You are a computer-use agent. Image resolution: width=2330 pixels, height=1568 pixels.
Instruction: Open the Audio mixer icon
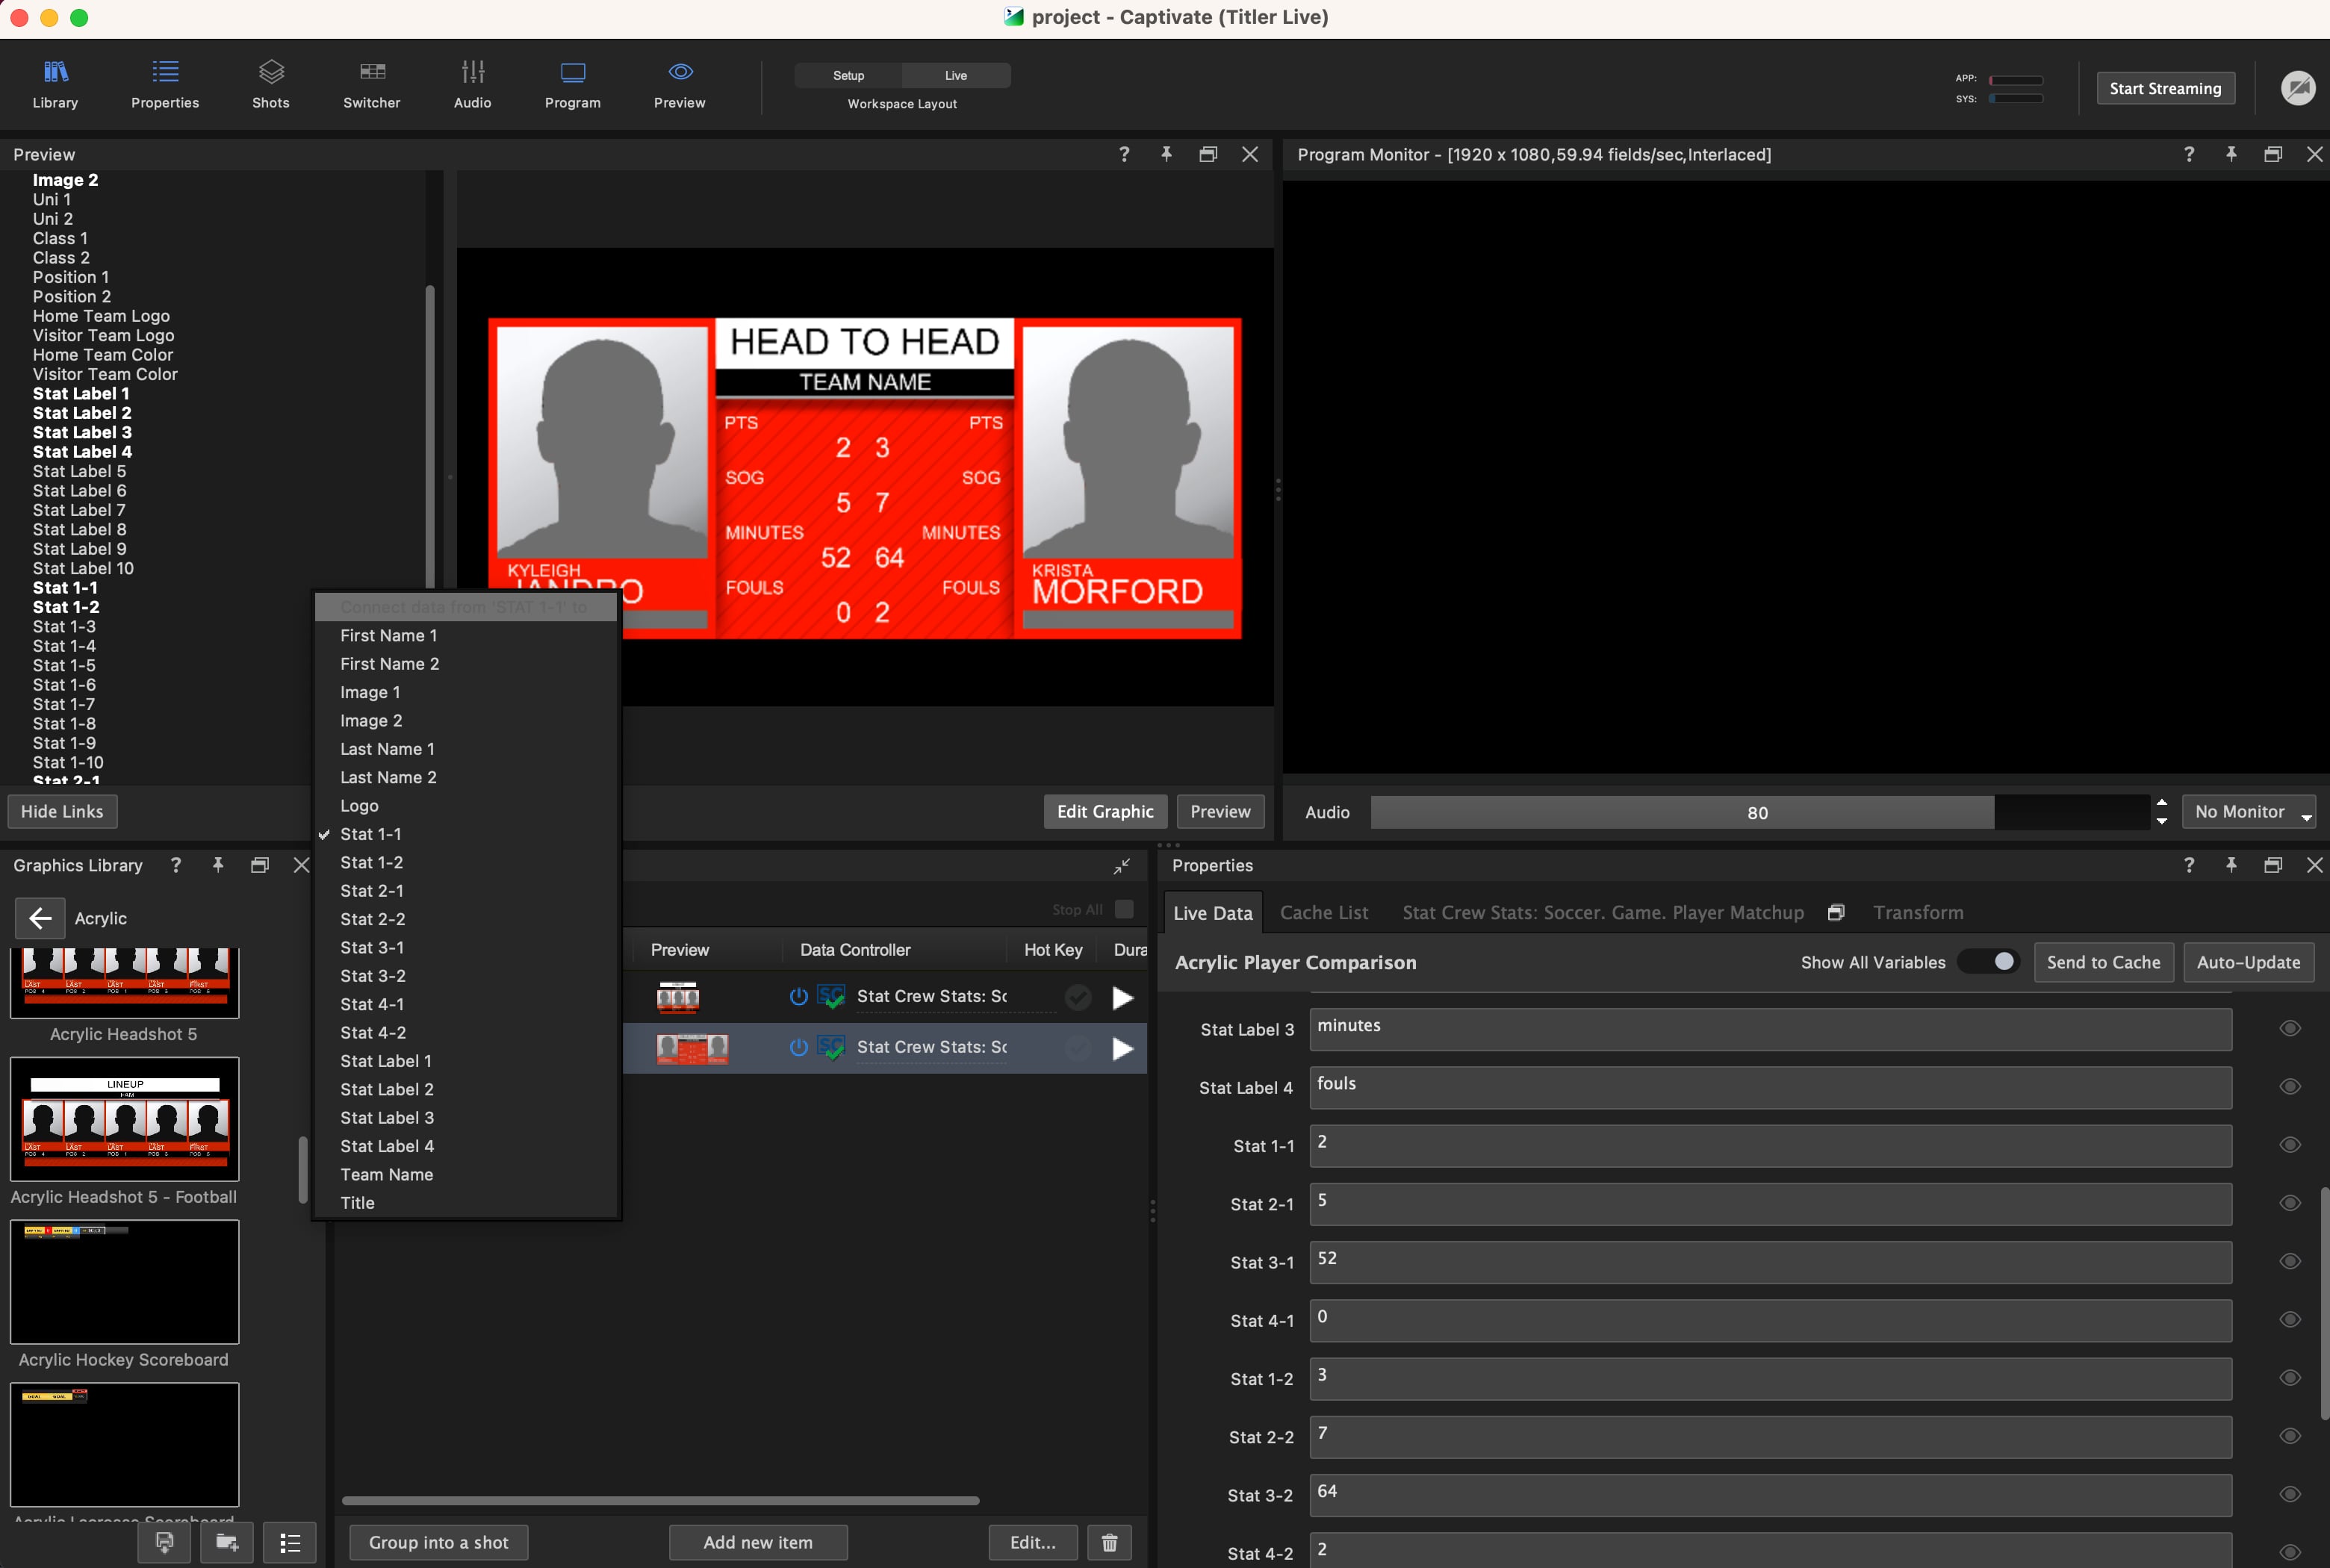coord(472,84)
